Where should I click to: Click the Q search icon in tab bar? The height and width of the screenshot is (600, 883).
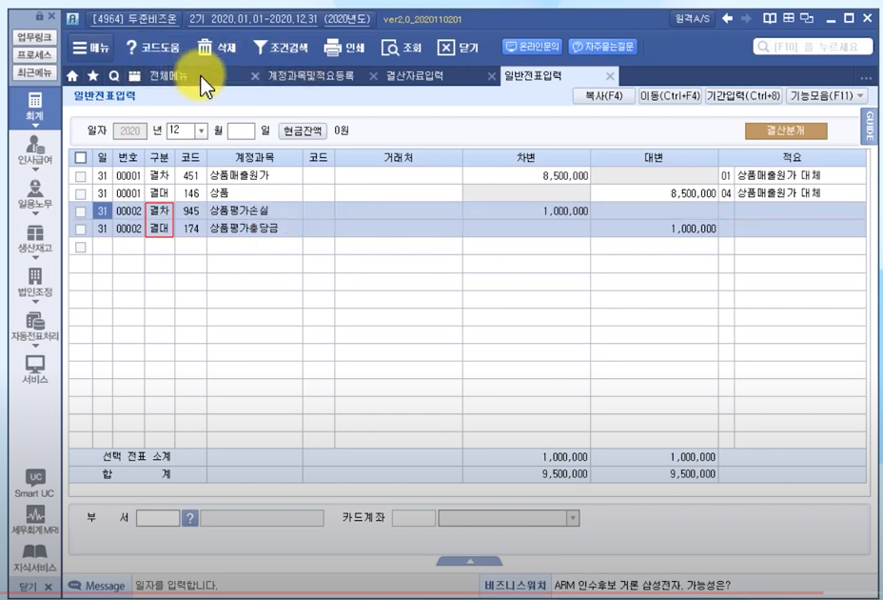pyautogui.click(x=114, y=75)
